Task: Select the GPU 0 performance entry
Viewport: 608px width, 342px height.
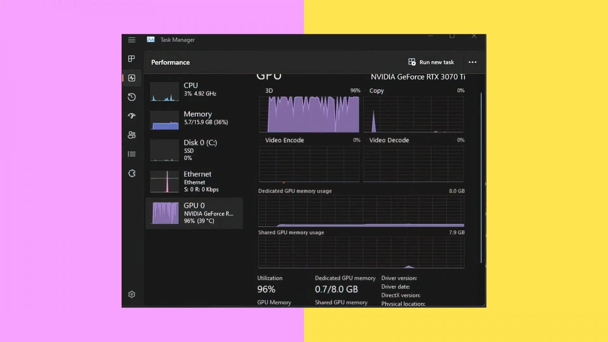Action: click(x=194, y=213)
